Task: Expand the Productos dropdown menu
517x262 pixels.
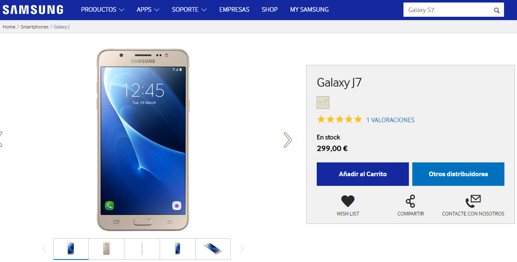Action: pyautogui.click(x=103, y=10)
